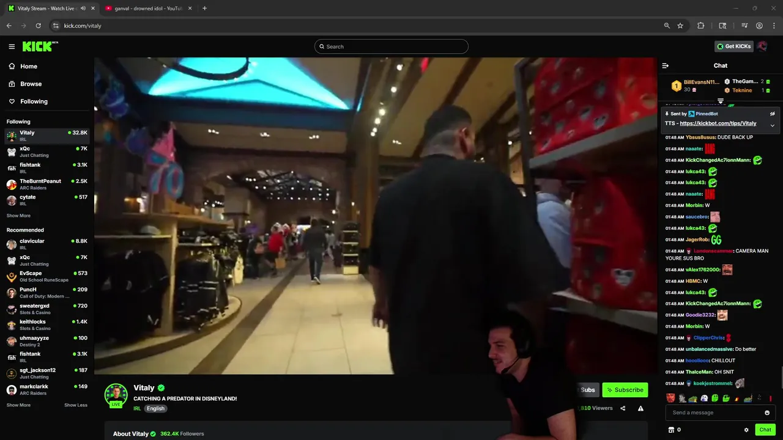Bookmark this page with star icon
The width and height of the screenshot is (783, 440).
(x=680, y=26)
